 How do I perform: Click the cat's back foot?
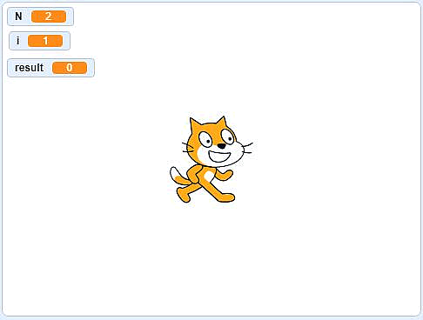(x=184, y=196)
